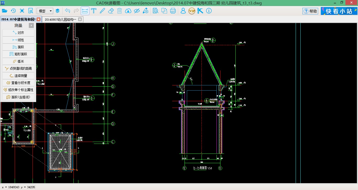Click the redo arrow icon
This screenshot has height=190, width=358.
76,11
